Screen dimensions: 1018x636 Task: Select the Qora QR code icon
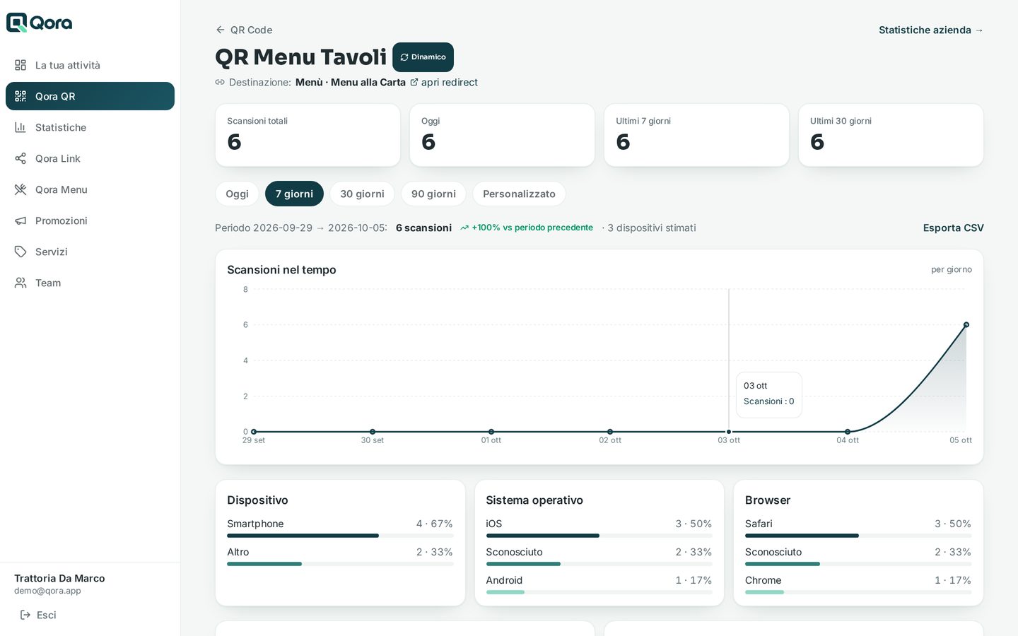[x=21, y=96]
